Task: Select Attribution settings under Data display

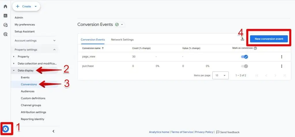Action: (x=33, y=112)
